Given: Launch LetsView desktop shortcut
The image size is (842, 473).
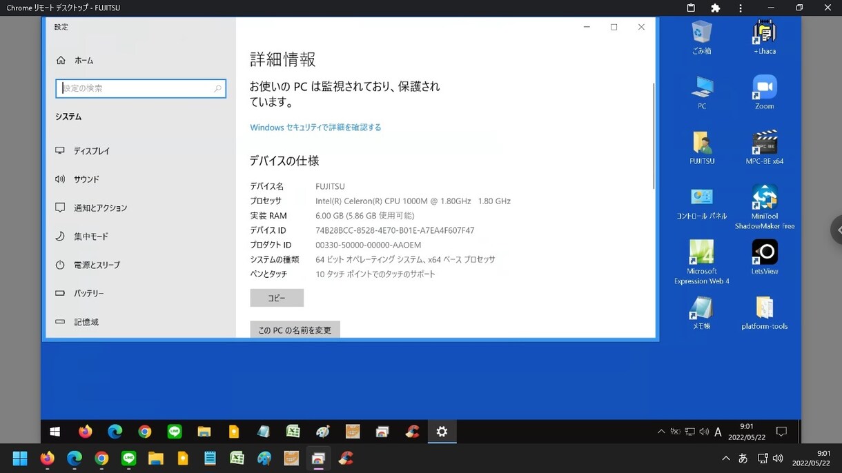Looking at the screenshot, I should (x=765, y=257).
